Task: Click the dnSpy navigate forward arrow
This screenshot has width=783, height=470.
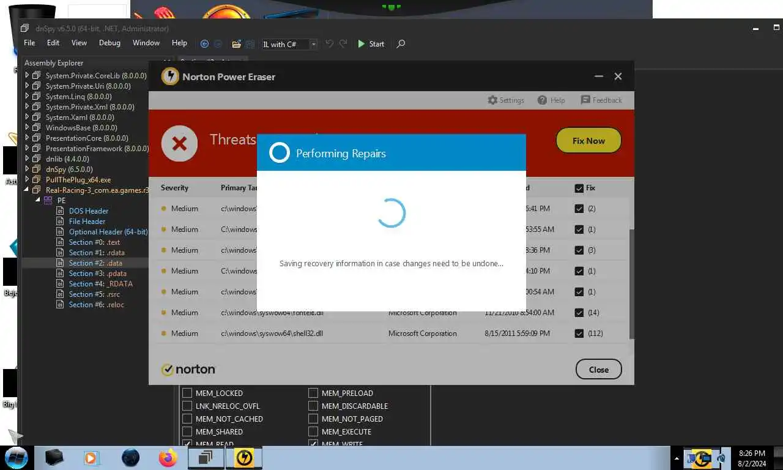Action: pos(218,44)
